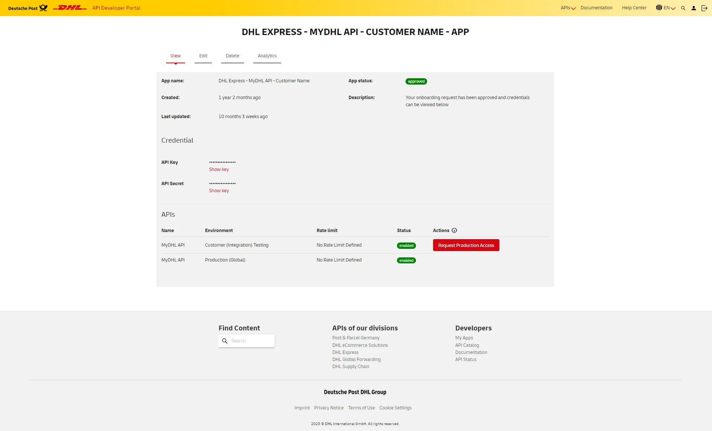Image resolution: width=712 pixels, height=431 pixels.
Task: Open the Privacy Notice link
Action: point(328,408)
